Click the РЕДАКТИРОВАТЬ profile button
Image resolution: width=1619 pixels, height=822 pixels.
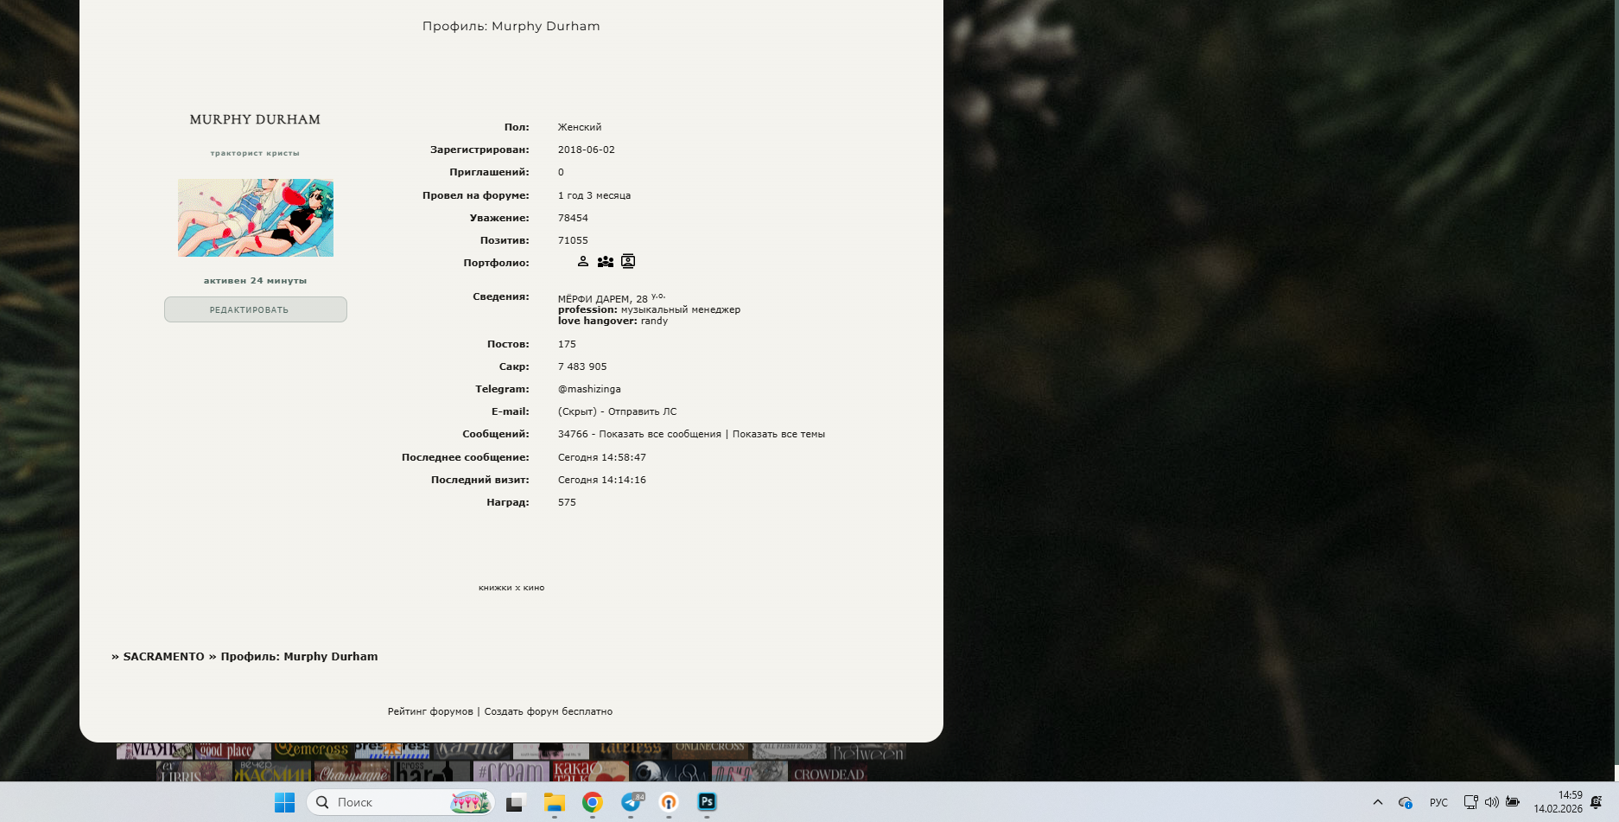[x=256, y=309]
